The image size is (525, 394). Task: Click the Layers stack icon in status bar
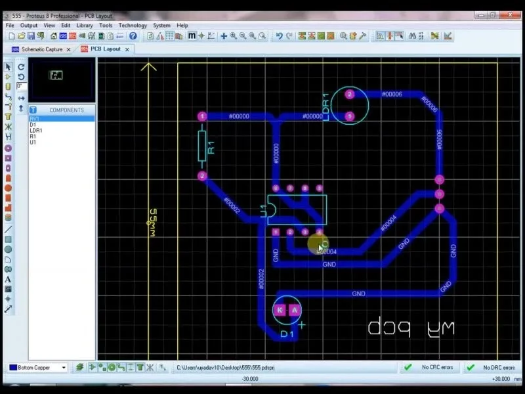click(79, 368)
